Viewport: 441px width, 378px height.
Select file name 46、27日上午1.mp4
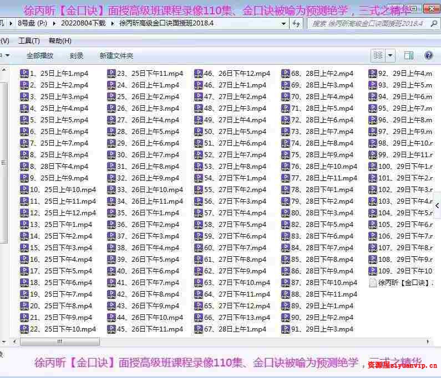(235, 85)
